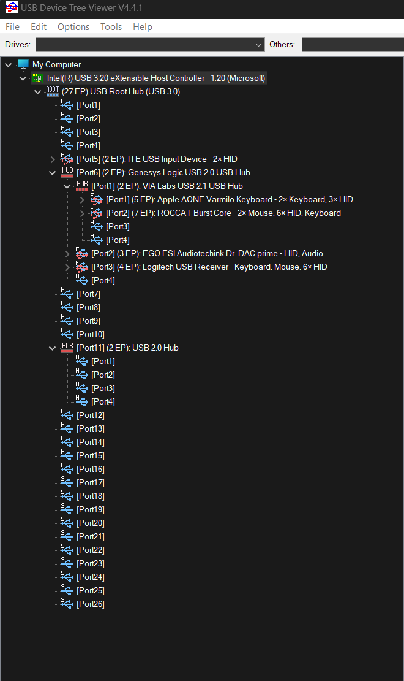Viewport: 404px width, 681px height.
Task: Select the ITE USB Input Device entry text
Action: [x=157, y=159]
